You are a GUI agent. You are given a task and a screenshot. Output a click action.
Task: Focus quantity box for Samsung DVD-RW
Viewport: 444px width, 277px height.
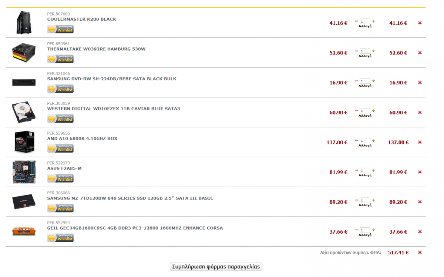click(365, 81)
